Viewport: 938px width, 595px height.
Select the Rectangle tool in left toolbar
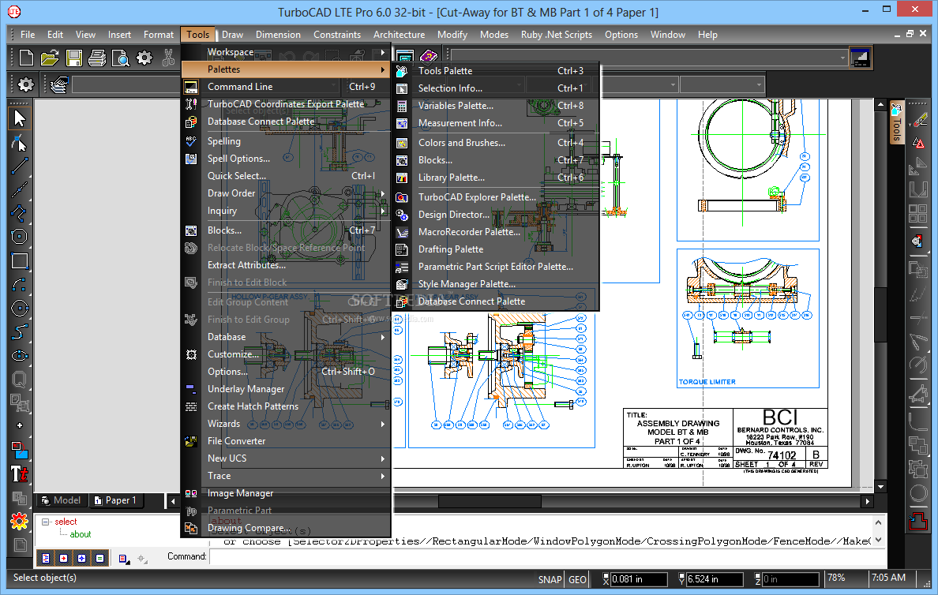19,261
